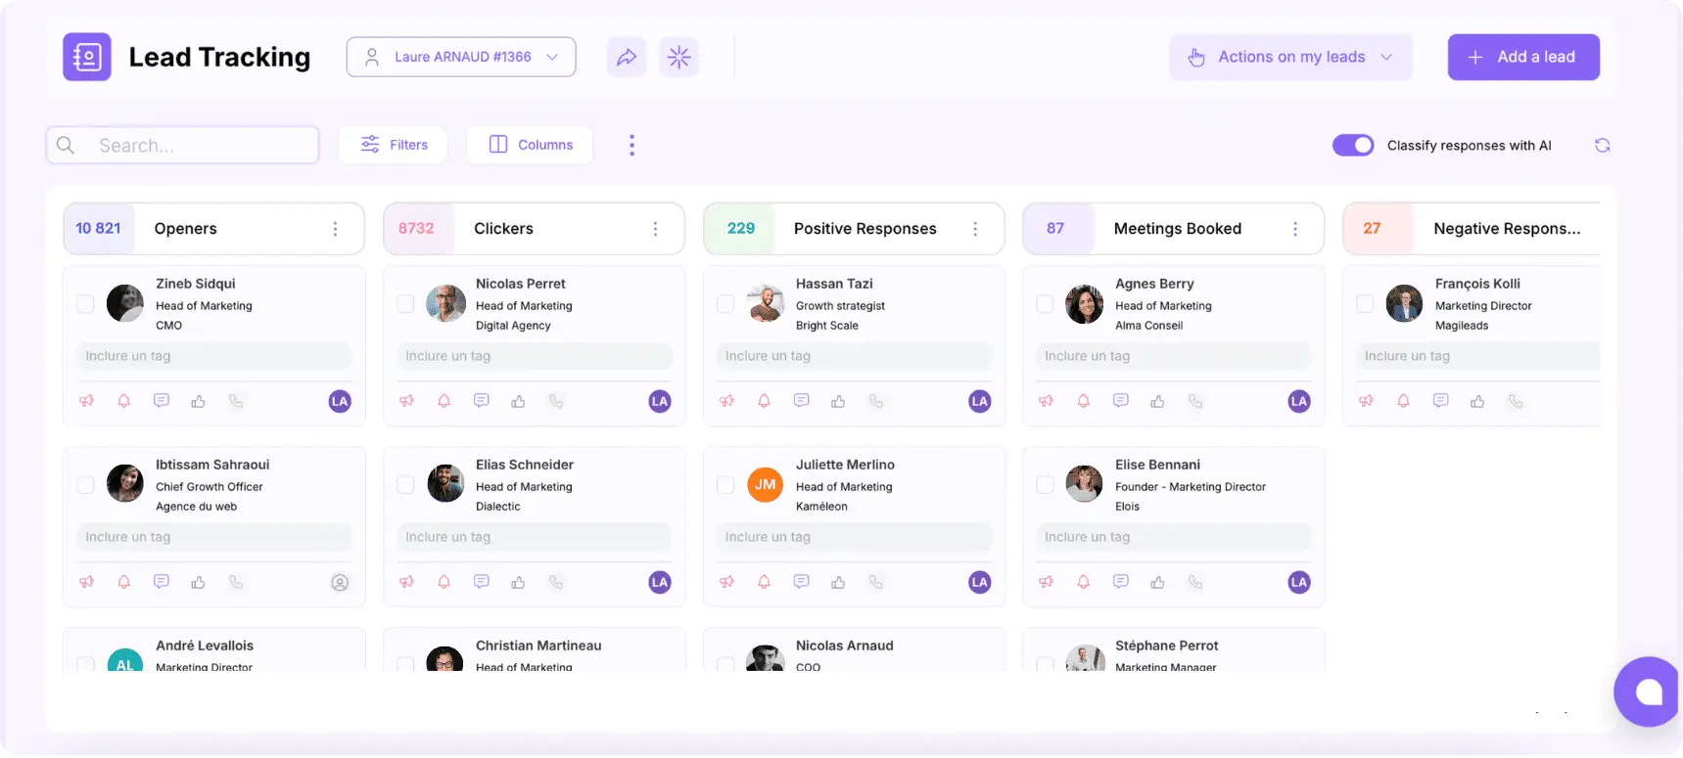Open the Filters button
Viewport: 1683px width, 758px height.
pyautogui.click(x=393, y=145)
